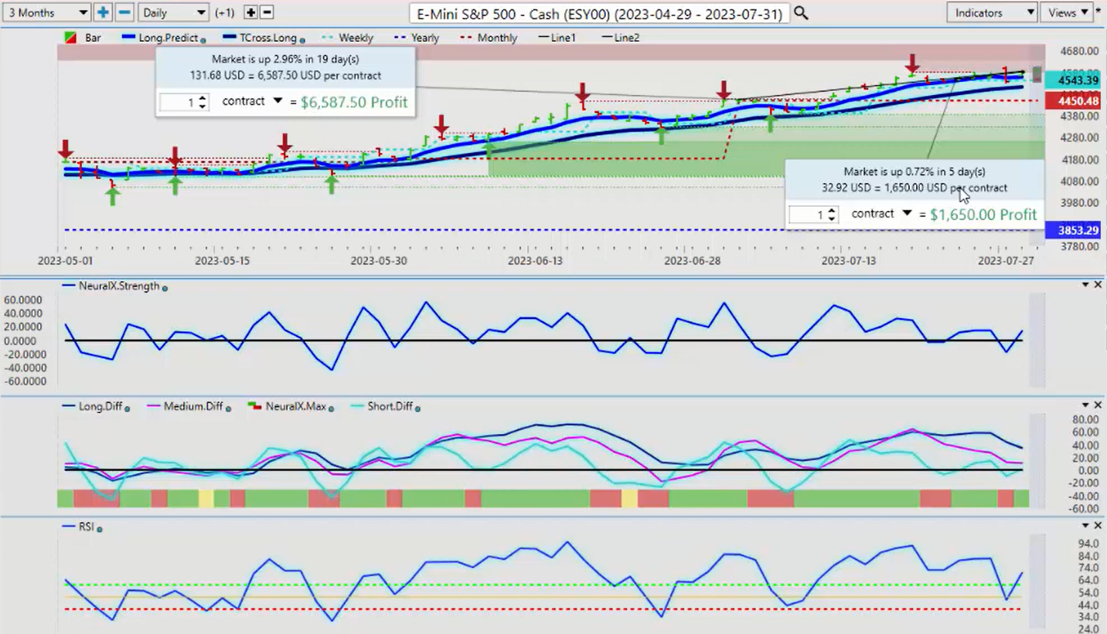Click the symbol title field E-Mini S&P 500
The height and width of the screenshot is (634, 1107).
pos(600,13)
